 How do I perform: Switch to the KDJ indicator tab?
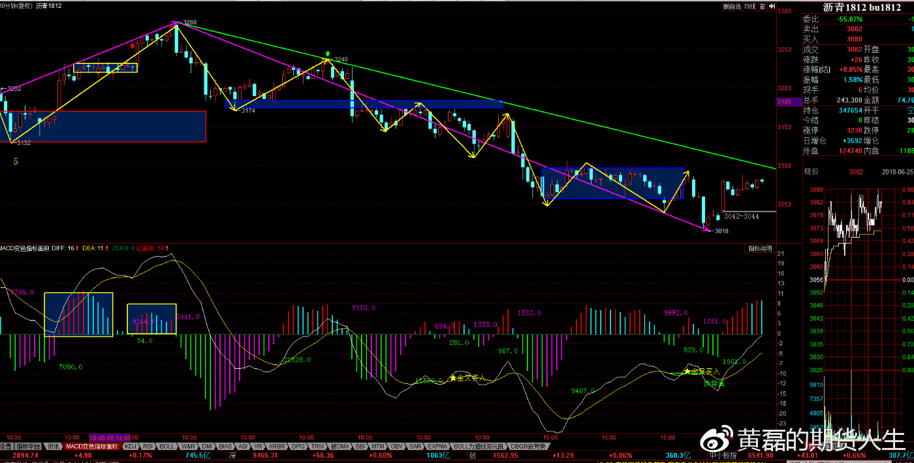coord(131,447)
